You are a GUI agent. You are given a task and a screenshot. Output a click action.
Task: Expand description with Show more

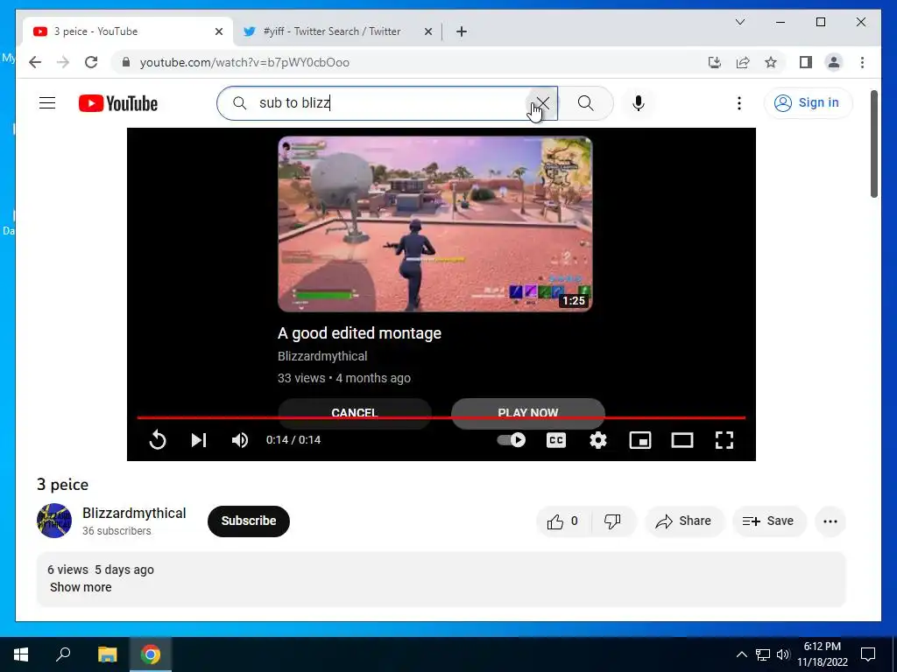(81, 587)
